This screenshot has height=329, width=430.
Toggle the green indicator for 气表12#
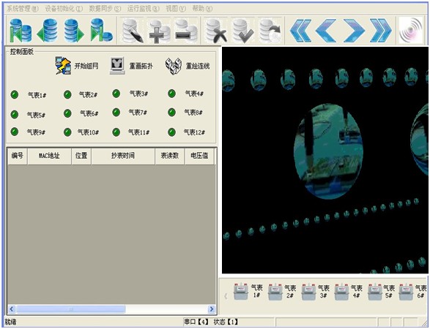(171, 132)
